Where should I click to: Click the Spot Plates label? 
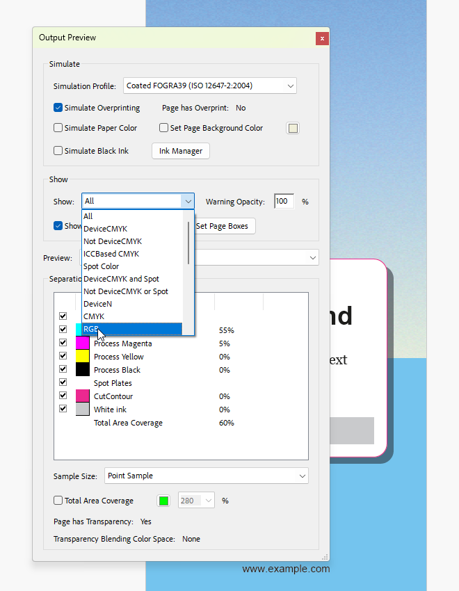113,383
